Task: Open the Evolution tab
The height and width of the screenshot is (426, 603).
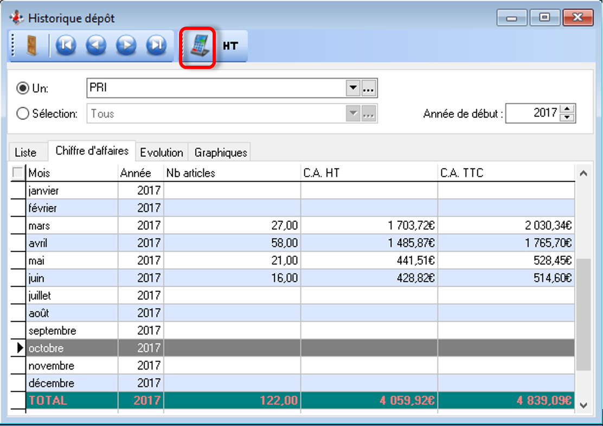Action: pyautogui.click(x=162, y=152)
